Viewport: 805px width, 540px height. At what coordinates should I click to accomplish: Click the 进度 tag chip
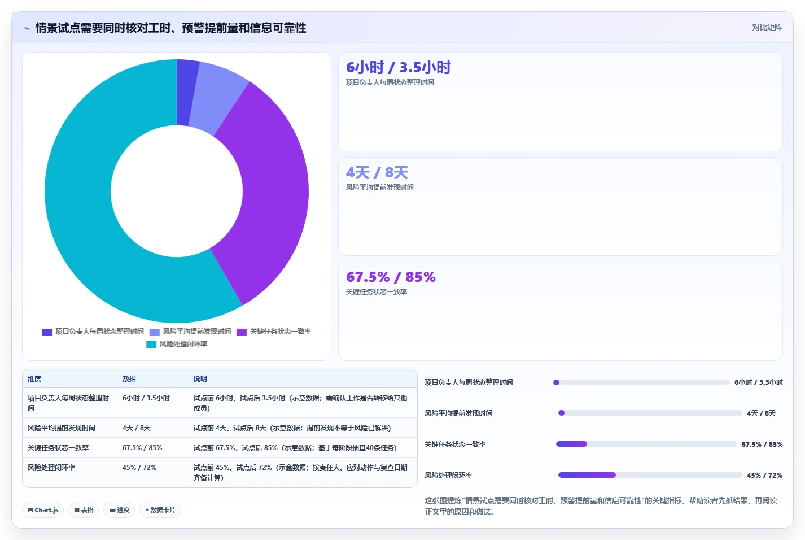pos(119,510)
